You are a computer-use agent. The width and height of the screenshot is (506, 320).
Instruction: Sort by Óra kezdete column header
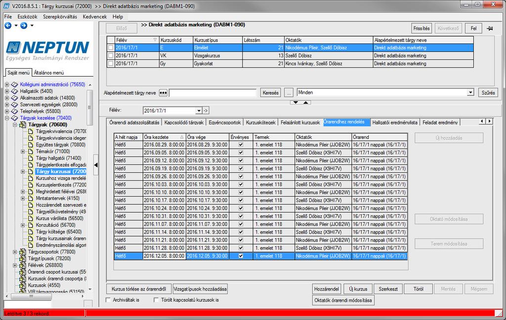(164, 137)
